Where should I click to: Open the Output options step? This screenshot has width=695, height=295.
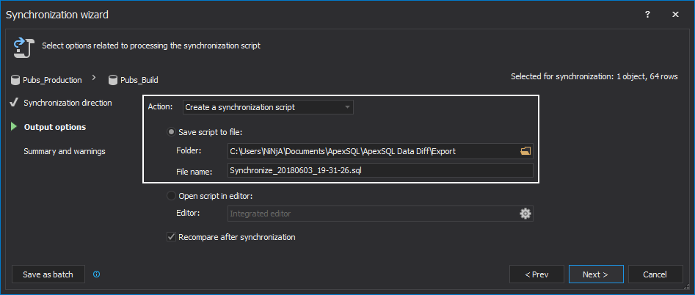55,127
